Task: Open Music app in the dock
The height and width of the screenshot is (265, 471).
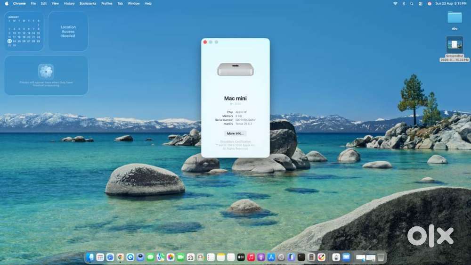Action: [x=251, y=257]
